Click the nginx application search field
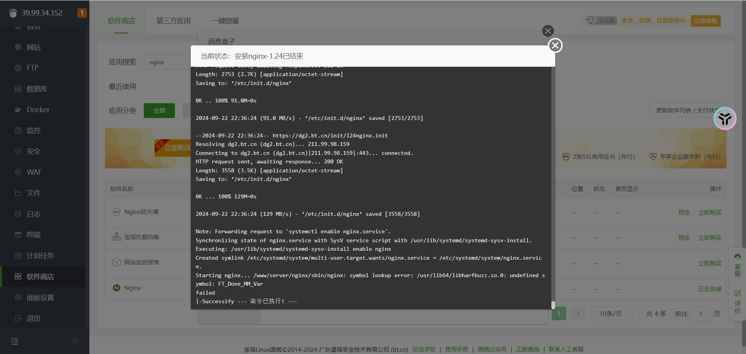Viewport: 746px width, 354px height. 167,62
